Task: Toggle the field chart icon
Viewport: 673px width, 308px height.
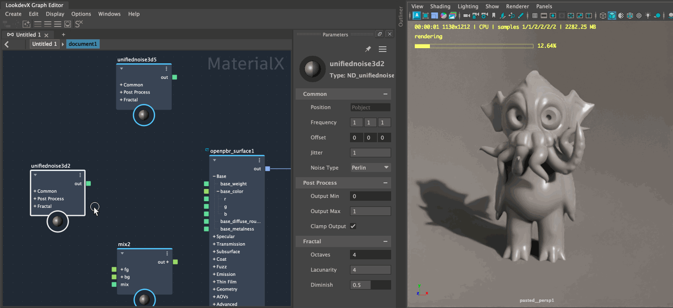Action: click(x=571, y=16)
